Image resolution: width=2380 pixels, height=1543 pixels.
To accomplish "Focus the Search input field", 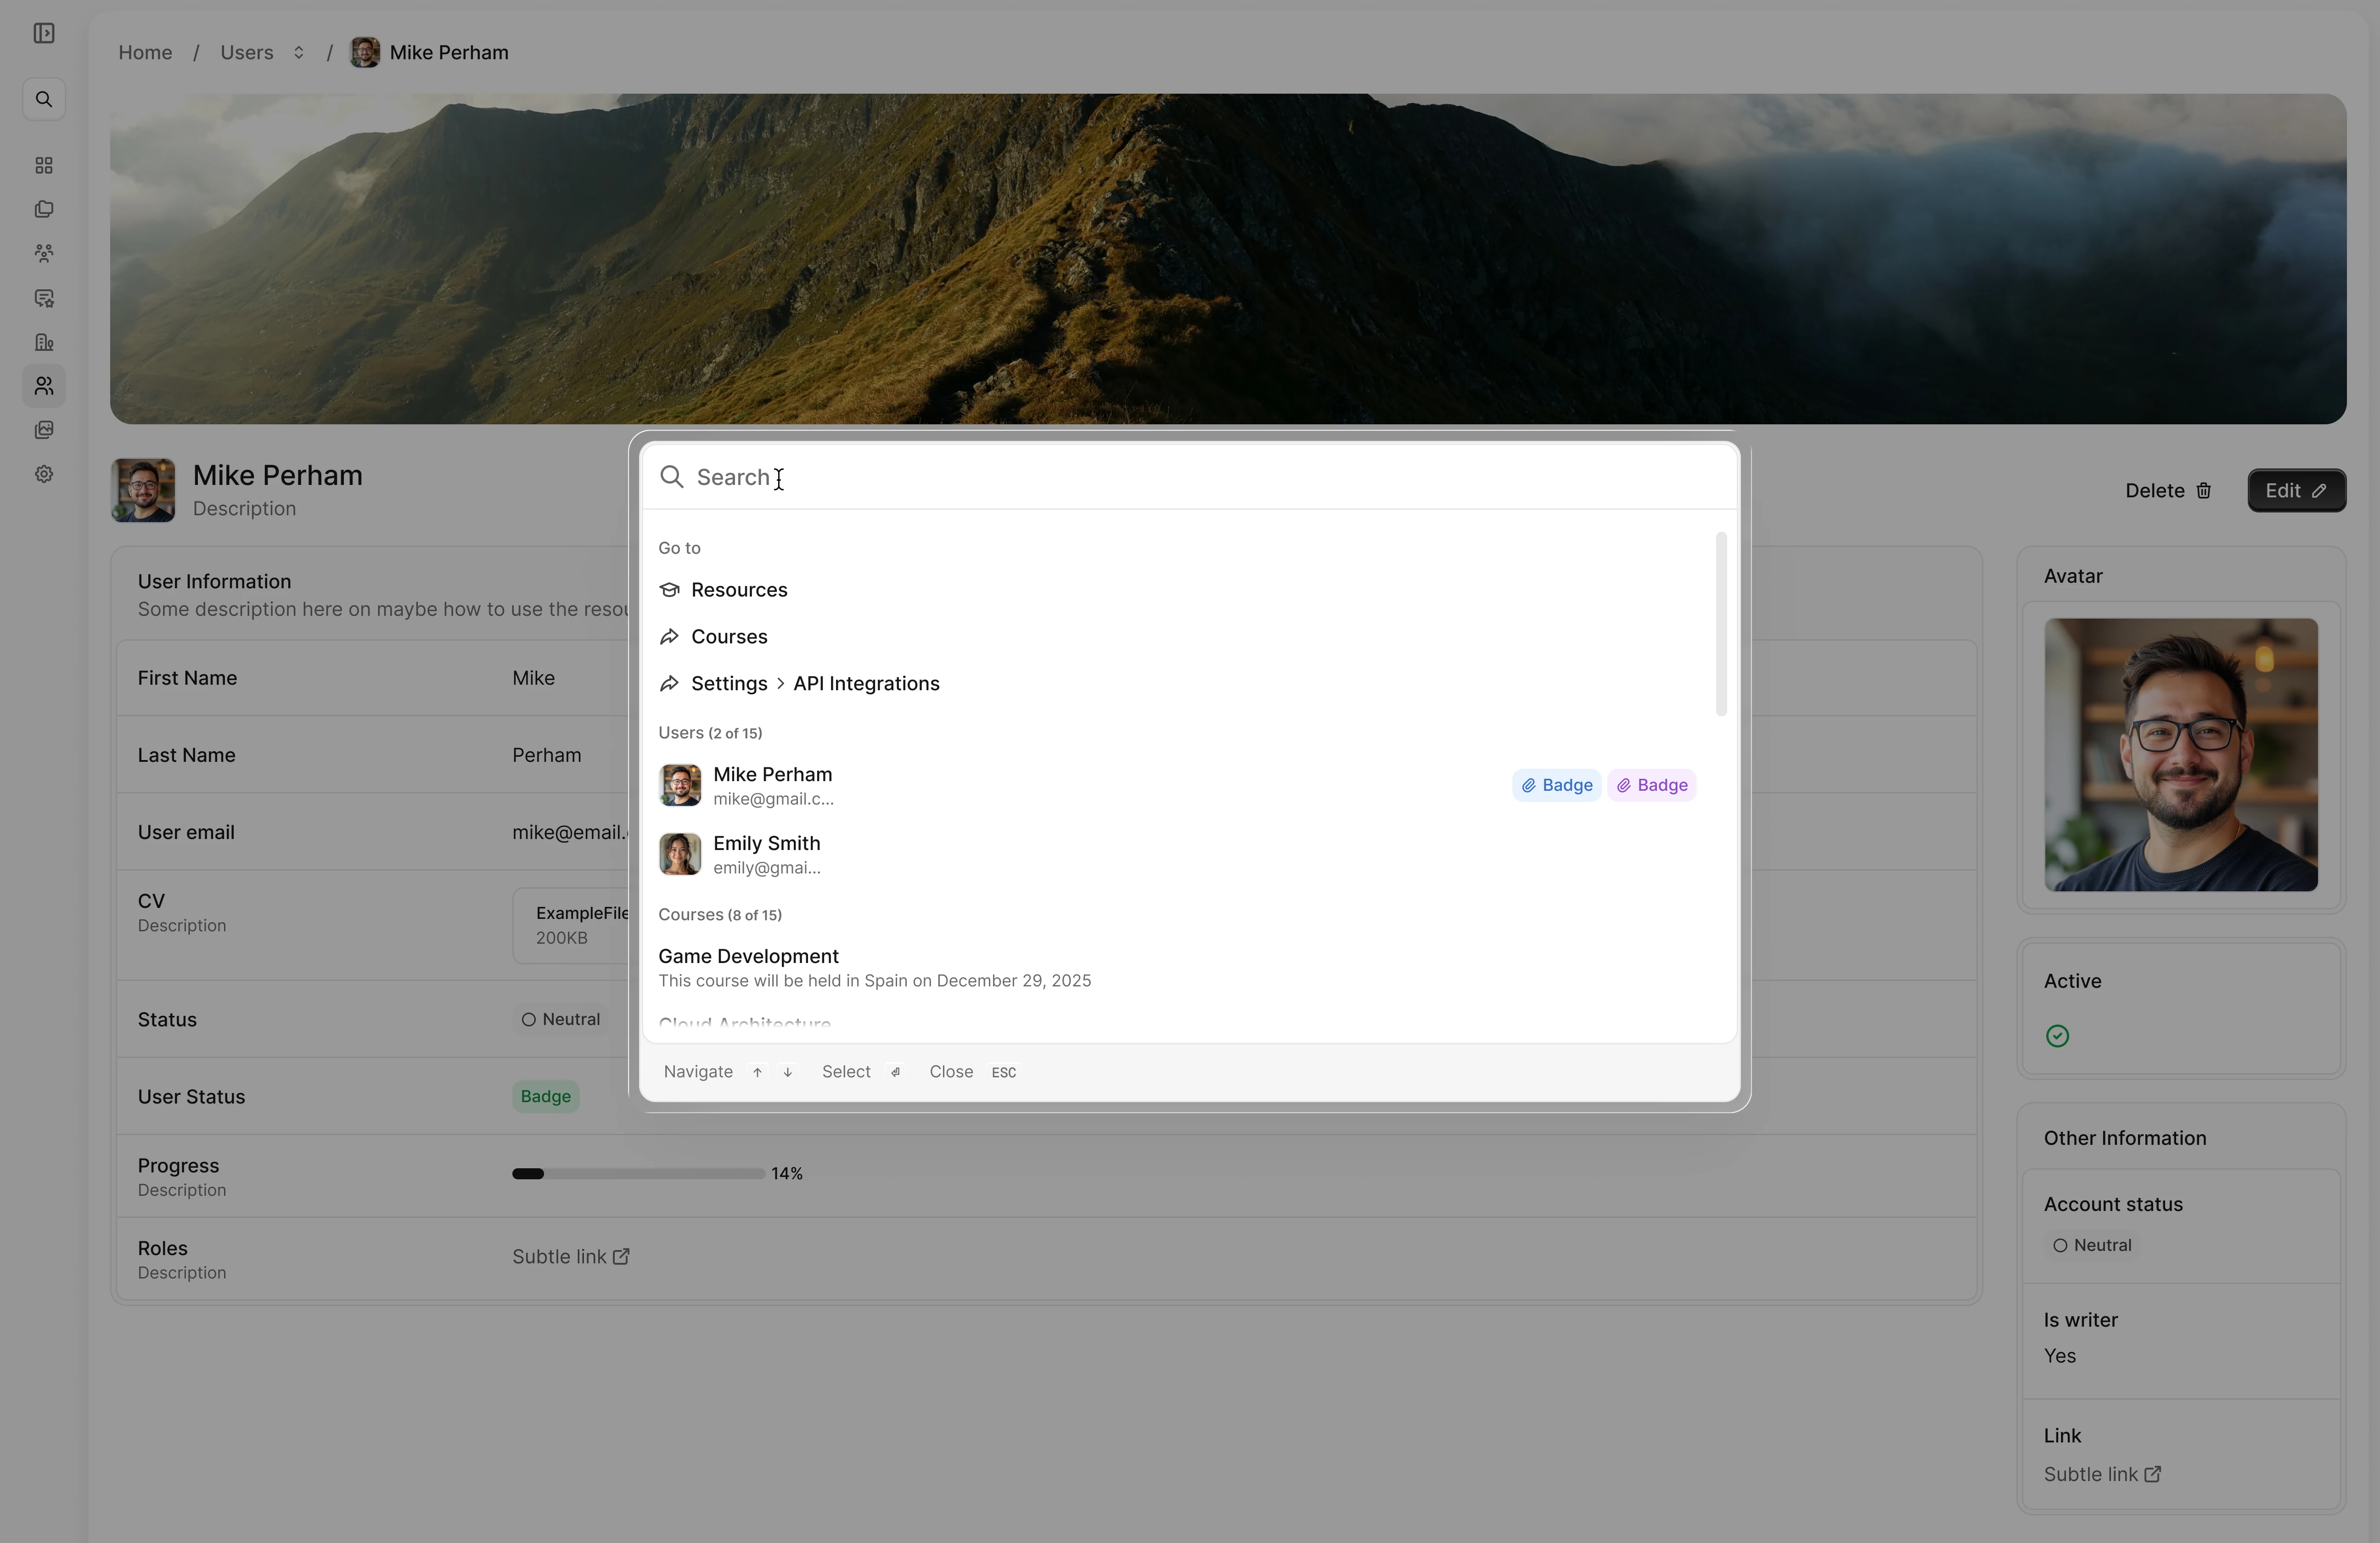I will tap(1200, 477).
